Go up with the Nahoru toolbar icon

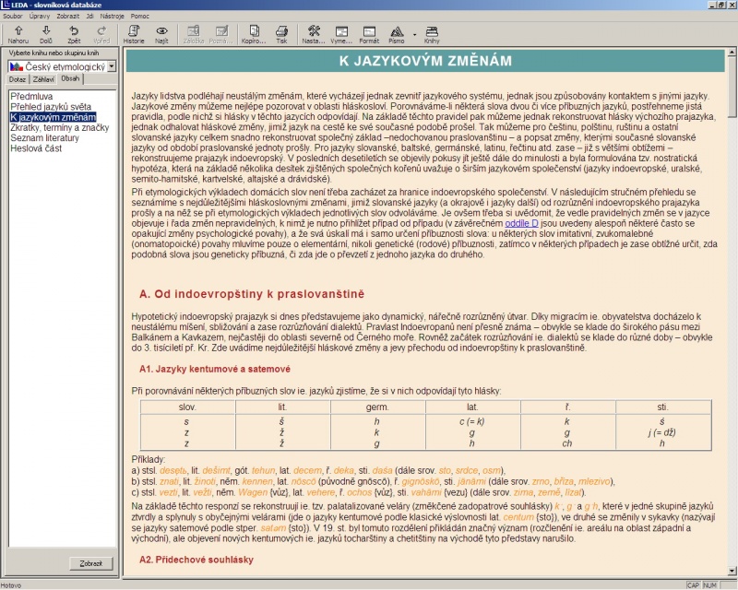tap(18, 34)
